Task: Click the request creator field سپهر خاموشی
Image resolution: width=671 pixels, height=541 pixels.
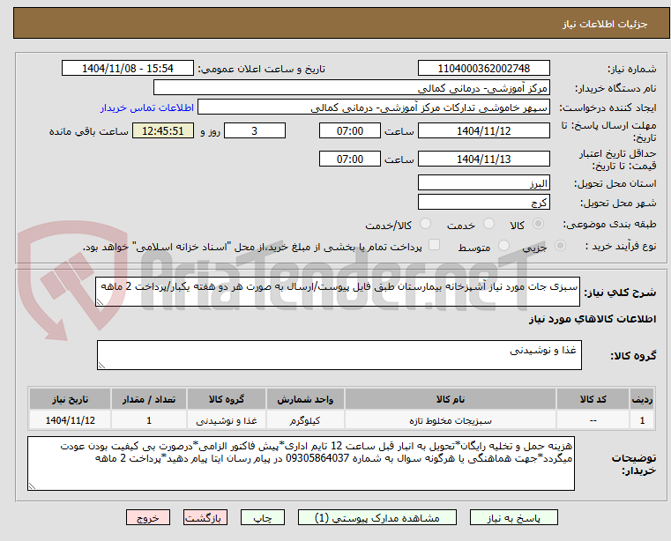Action: [x=374, y=107]
